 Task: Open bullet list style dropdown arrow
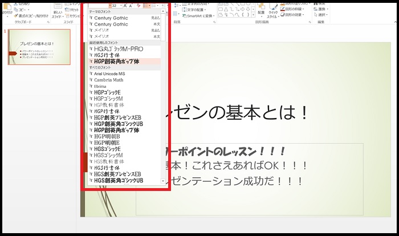click(149, 6)
